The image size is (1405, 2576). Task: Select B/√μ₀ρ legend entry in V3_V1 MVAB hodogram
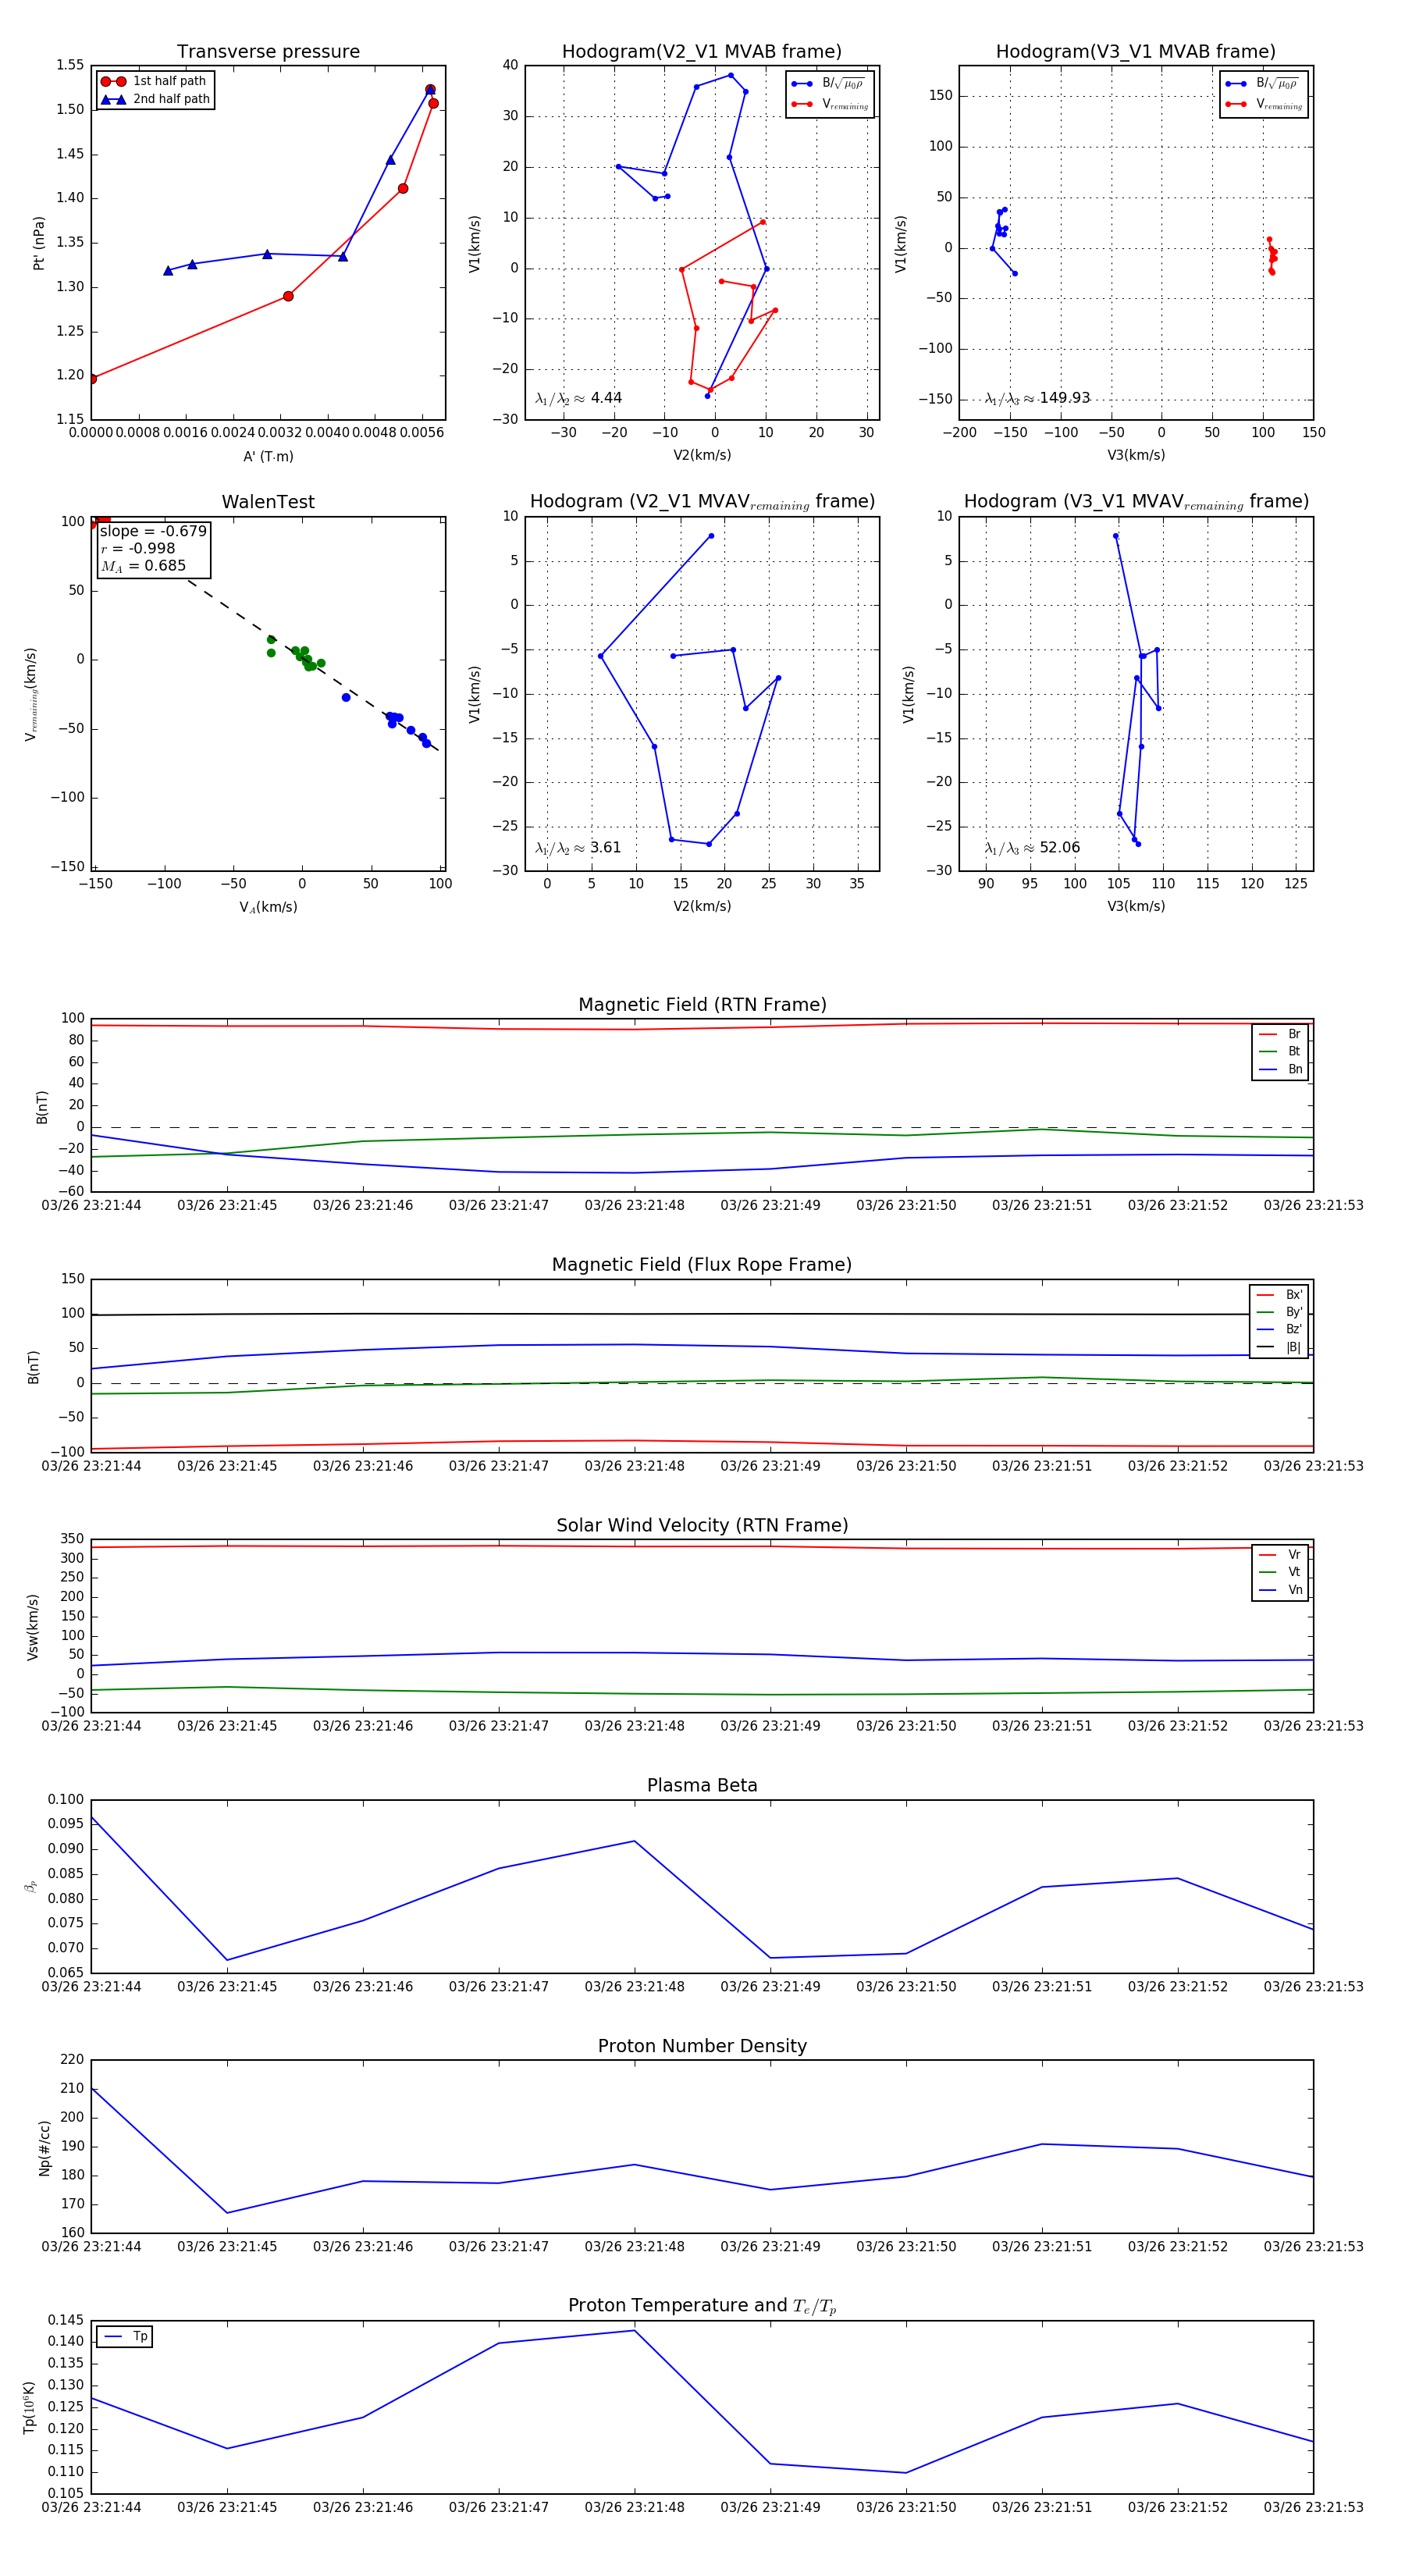click(x=1264, y=84)
